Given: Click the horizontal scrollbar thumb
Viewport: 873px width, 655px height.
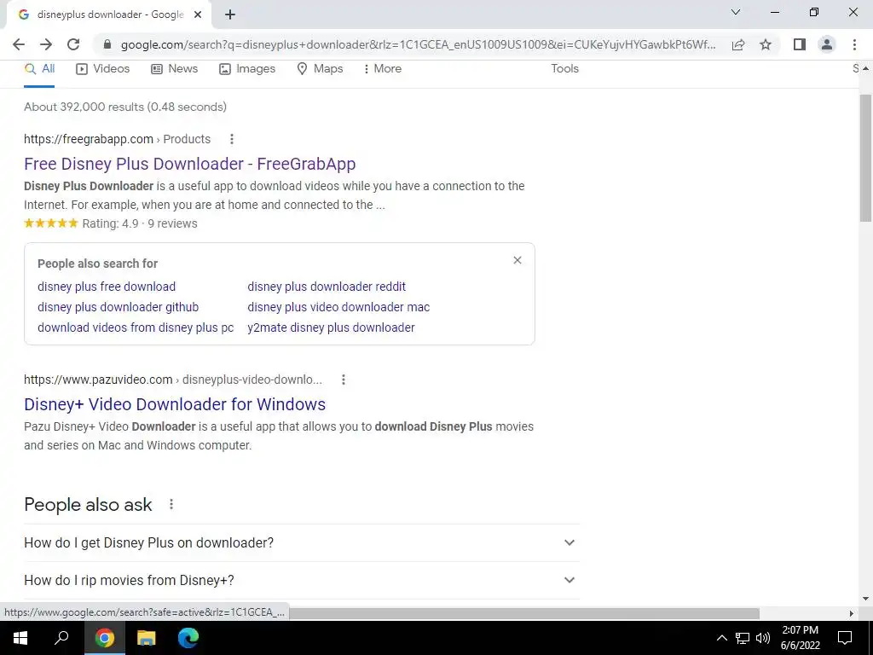Looking at the screenshot, I should (523, 613).
